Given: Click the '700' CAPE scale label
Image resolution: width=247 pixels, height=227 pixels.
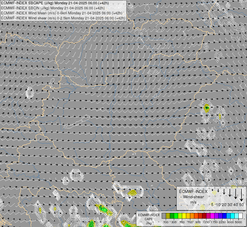Looking at the screenshot, I should [190, 222].
